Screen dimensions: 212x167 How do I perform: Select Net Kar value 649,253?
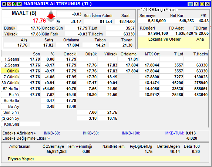tap(186, 21)
